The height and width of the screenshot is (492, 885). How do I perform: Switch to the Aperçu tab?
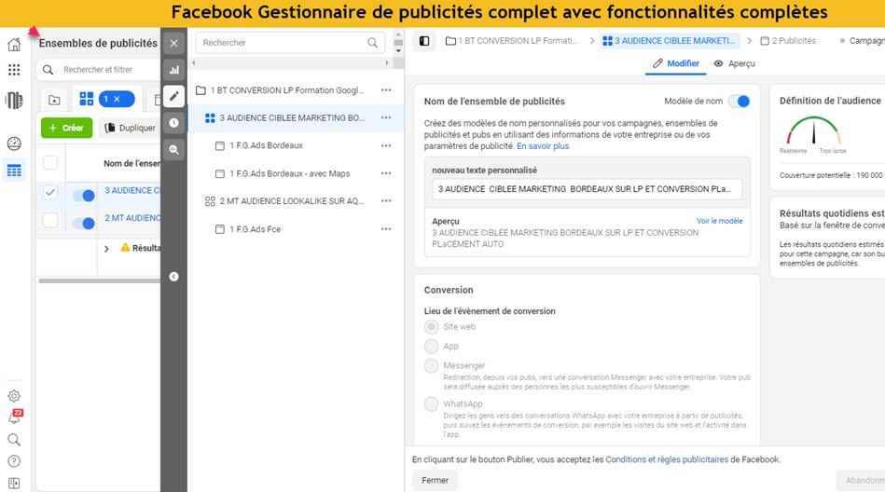[734, 63]
